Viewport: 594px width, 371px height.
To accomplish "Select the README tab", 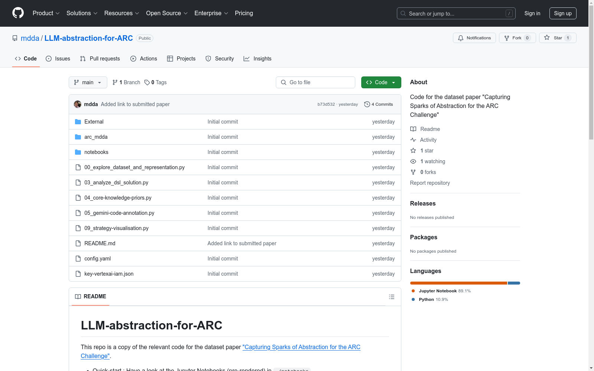I will coord(91,296).
